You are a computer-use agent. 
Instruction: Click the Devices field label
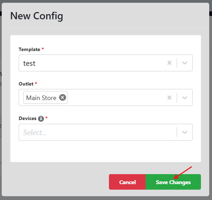(x=28, y=118)
